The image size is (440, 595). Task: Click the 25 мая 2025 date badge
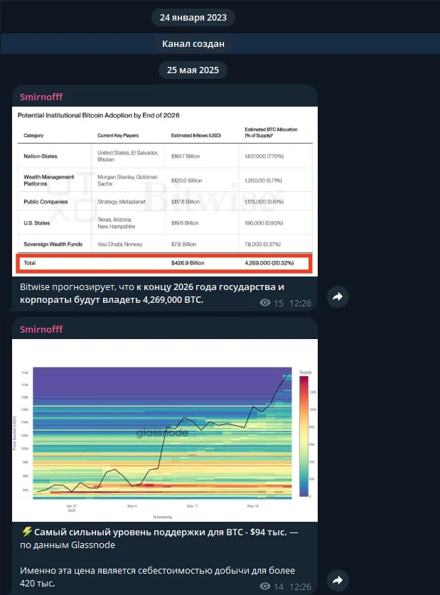[x=193, y=70]
